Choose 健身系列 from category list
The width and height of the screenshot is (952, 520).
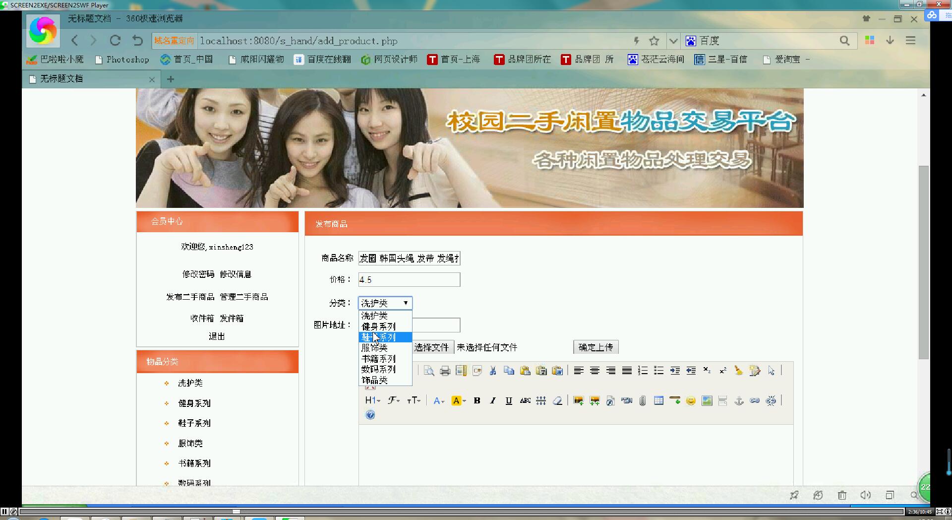tap(385, 326)
